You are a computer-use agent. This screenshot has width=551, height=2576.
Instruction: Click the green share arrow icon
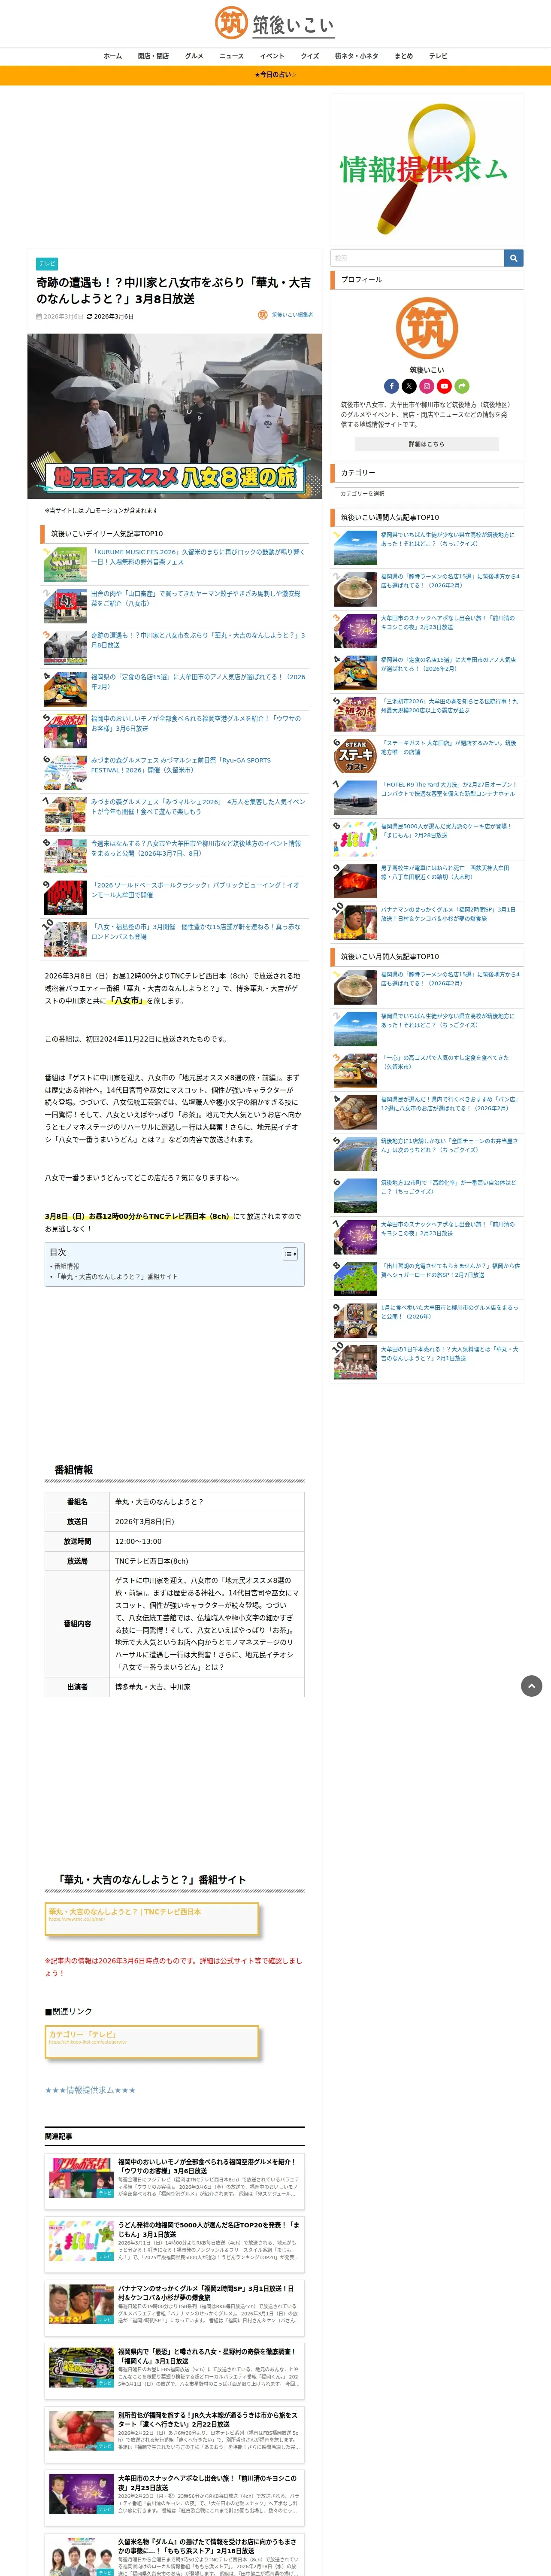click(462, 386)
